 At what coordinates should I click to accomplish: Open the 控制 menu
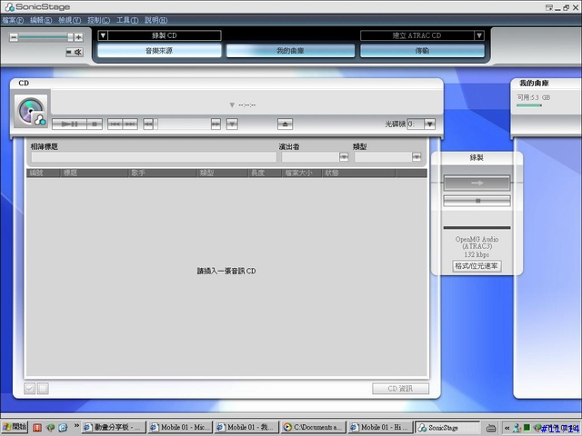click(x=98, y=20)
